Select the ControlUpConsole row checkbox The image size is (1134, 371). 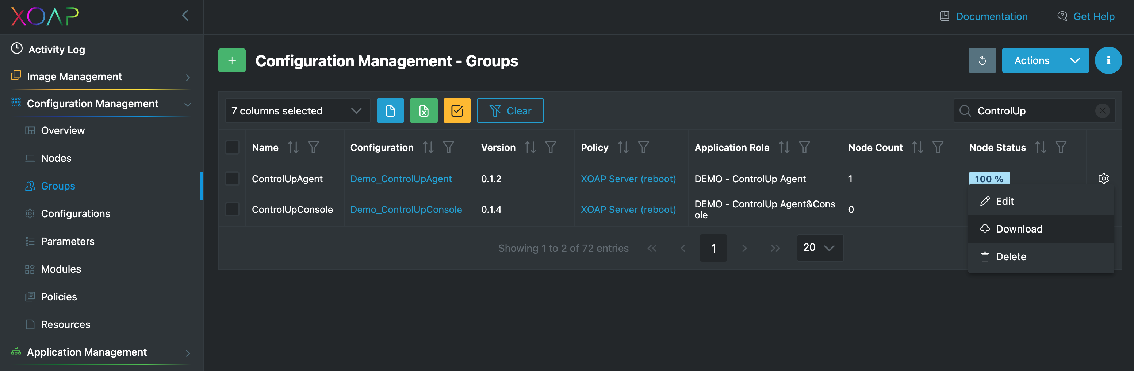point(232,209)
